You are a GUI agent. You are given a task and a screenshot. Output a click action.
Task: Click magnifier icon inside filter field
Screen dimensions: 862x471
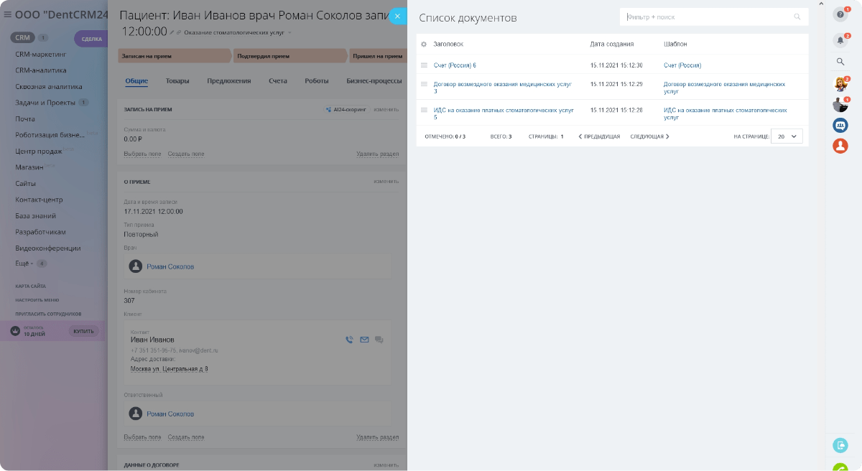pyautogui.click(x=797, y=17)
